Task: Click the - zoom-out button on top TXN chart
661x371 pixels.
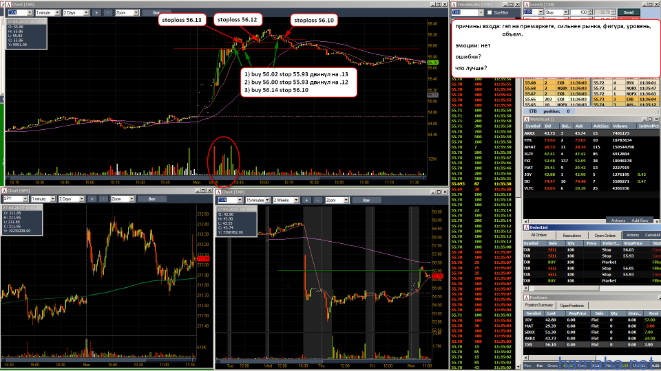Action: tap(108, 12)
